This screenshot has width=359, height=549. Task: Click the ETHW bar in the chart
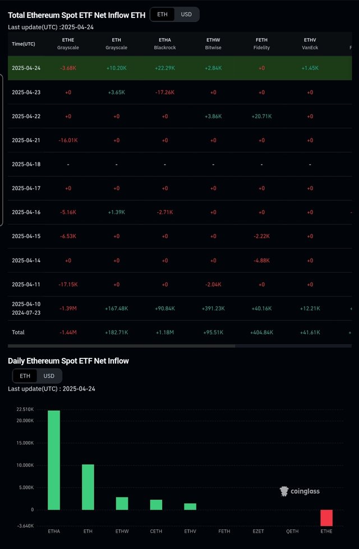tap(122, 503)
